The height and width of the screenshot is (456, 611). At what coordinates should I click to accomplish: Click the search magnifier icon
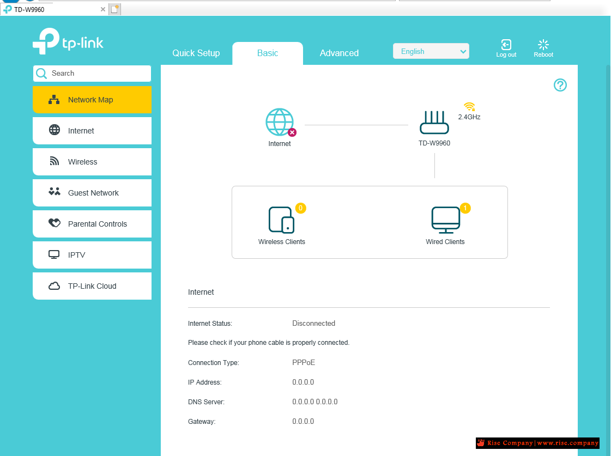[x=41, y=73]
